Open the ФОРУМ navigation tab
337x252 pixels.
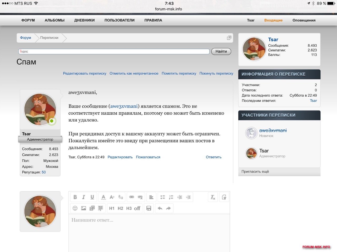click(28, 20)
